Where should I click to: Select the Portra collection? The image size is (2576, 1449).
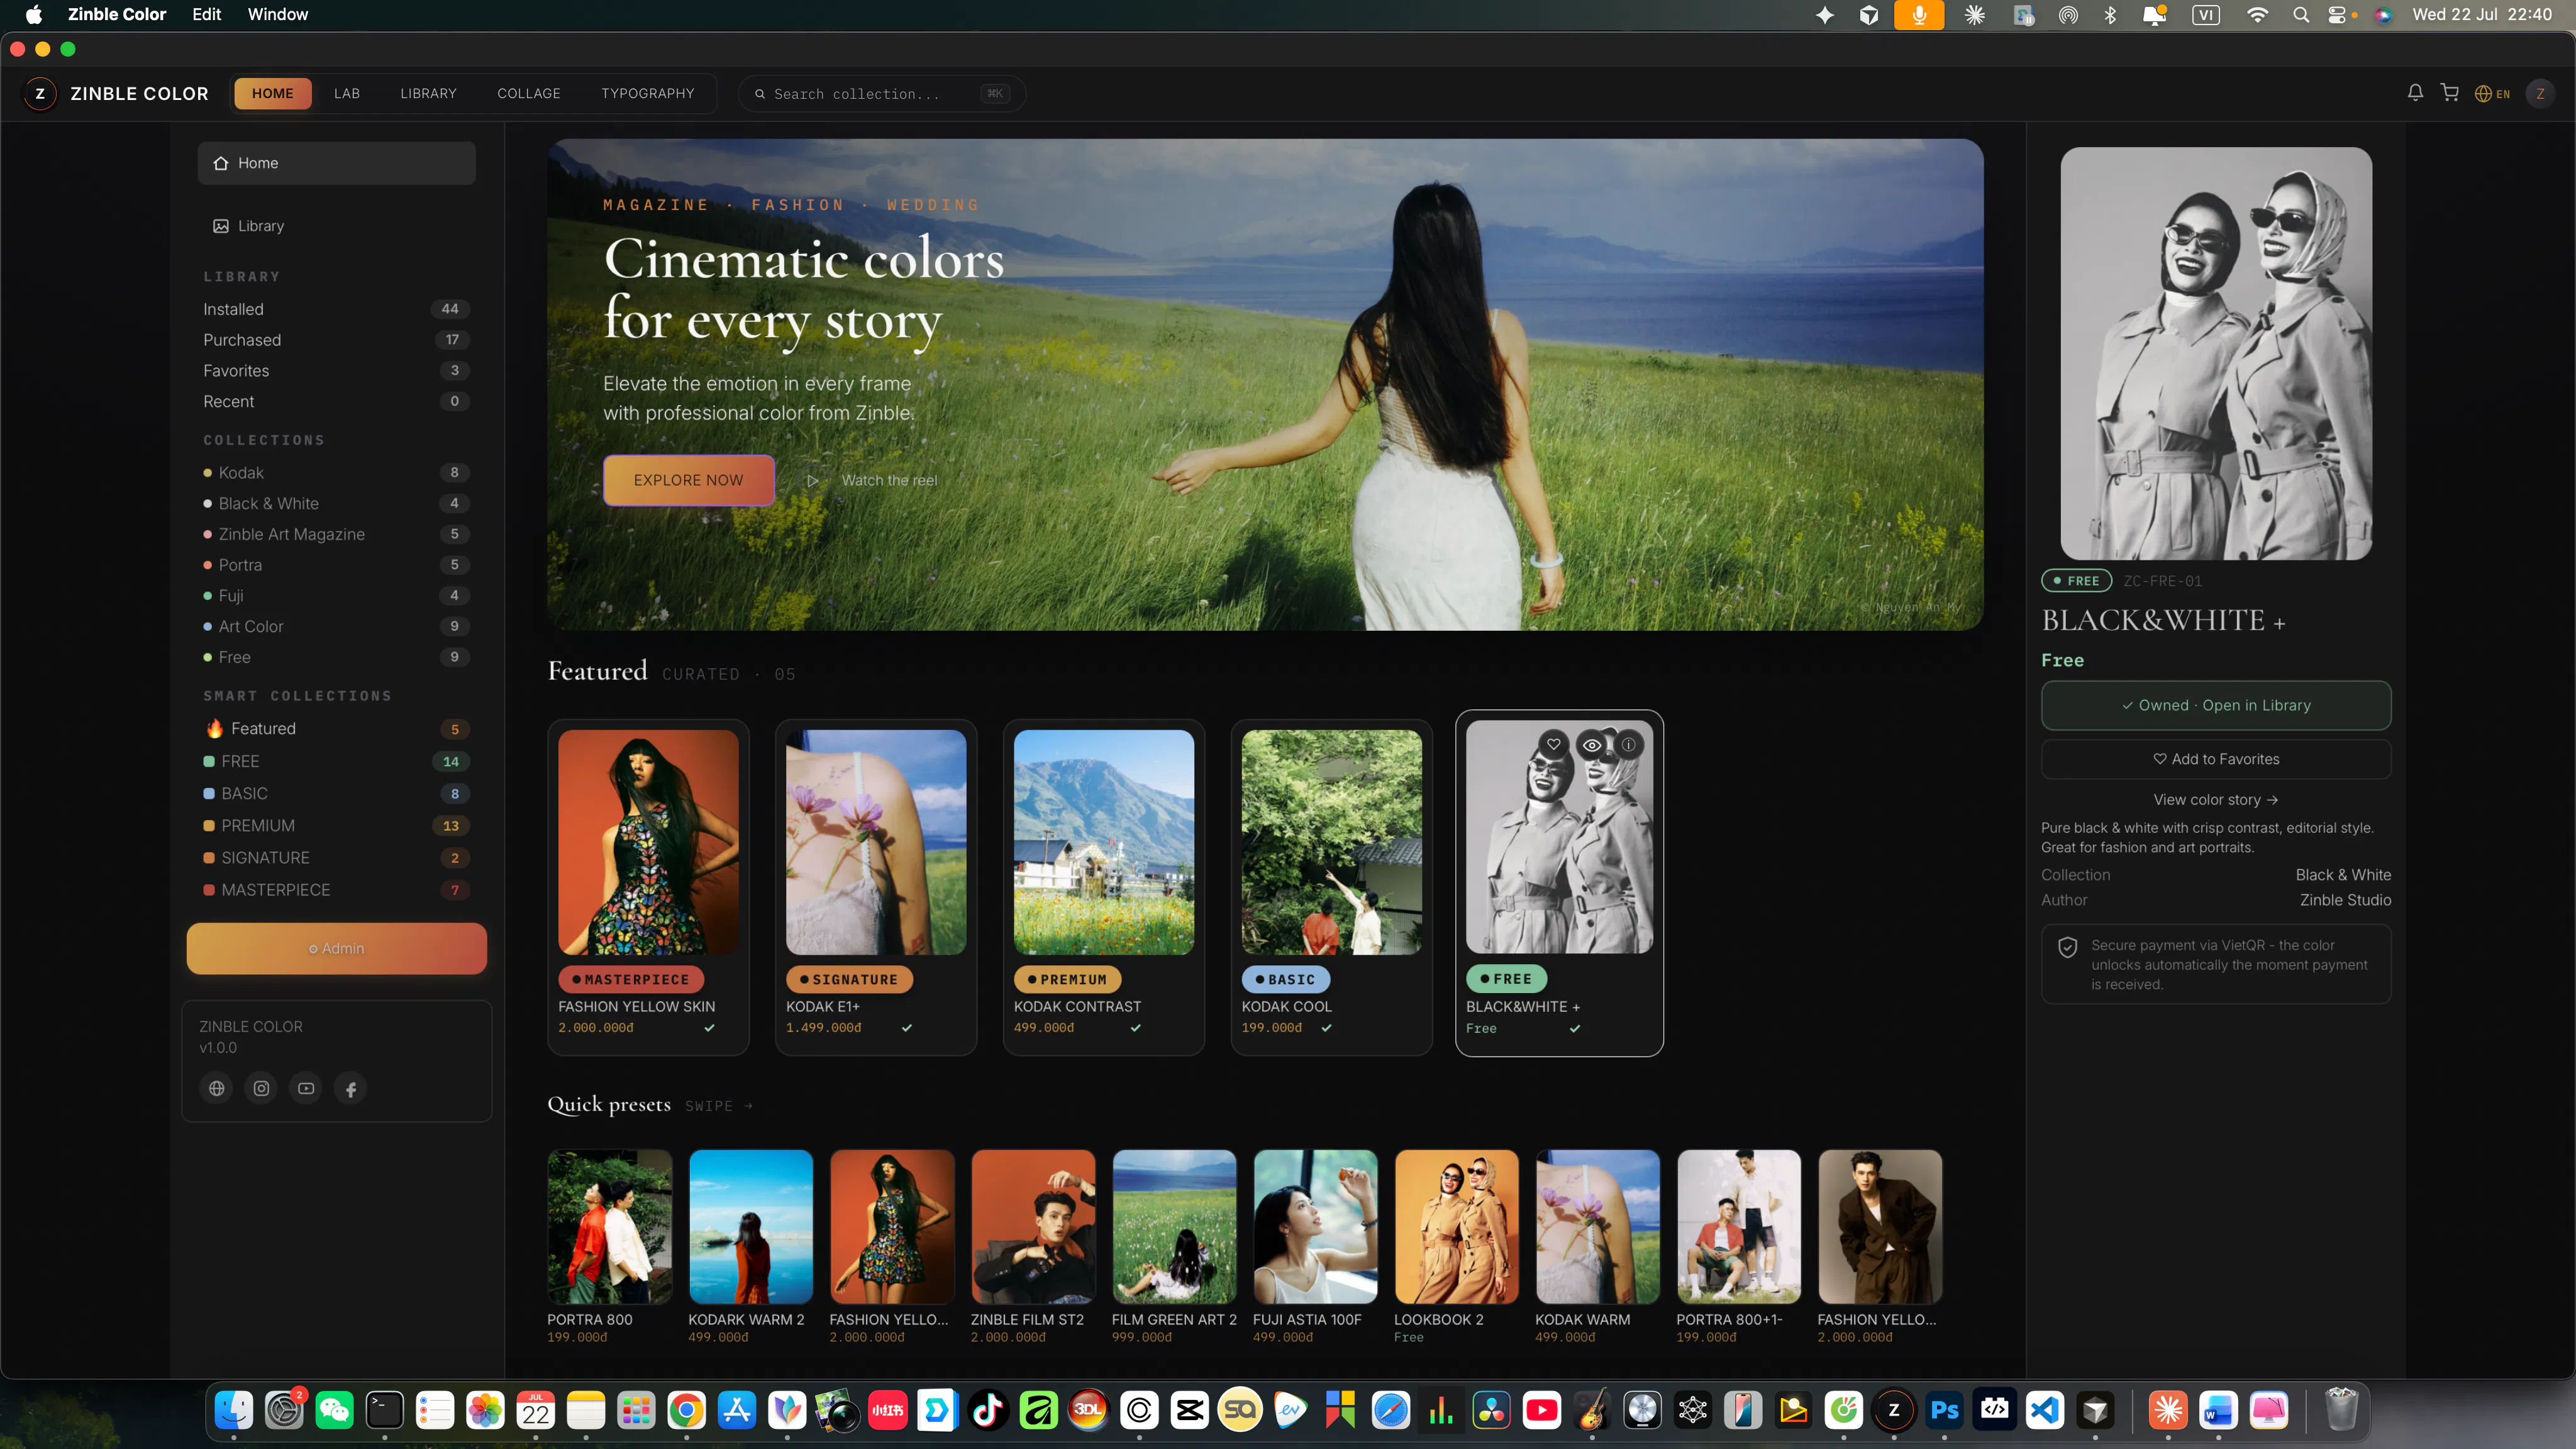336,565
